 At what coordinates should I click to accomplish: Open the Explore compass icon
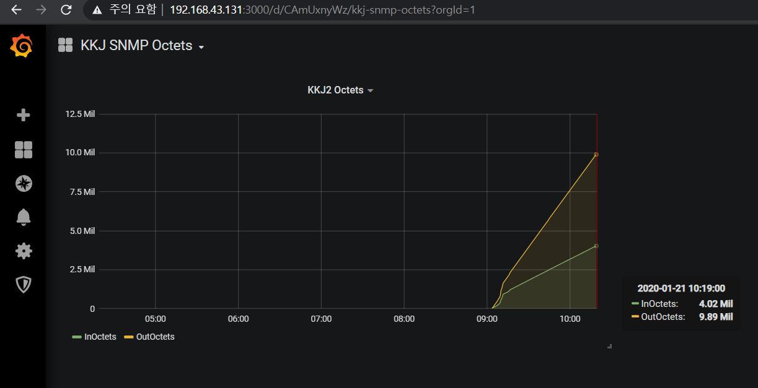pos(24,184)
